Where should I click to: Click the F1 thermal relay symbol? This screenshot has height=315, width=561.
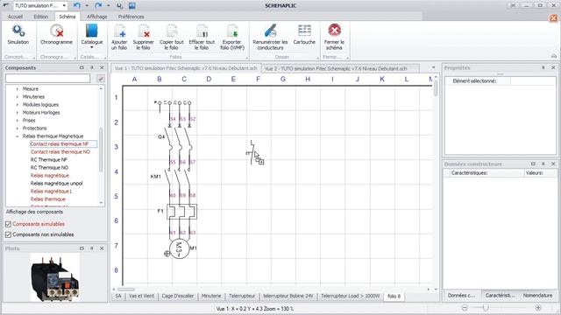[181, 212]
